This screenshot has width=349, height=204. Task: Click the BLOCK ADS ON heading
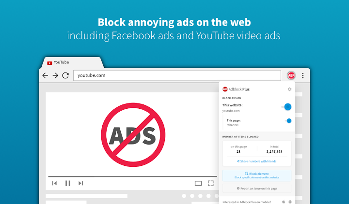[x=232, y=98]
